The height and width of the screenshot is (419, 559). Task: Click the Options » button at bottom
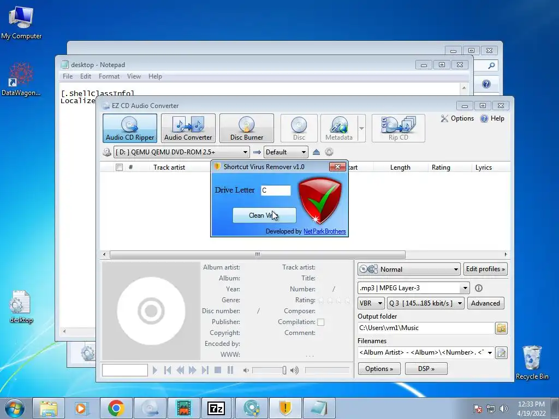click(x=379, y=369)
